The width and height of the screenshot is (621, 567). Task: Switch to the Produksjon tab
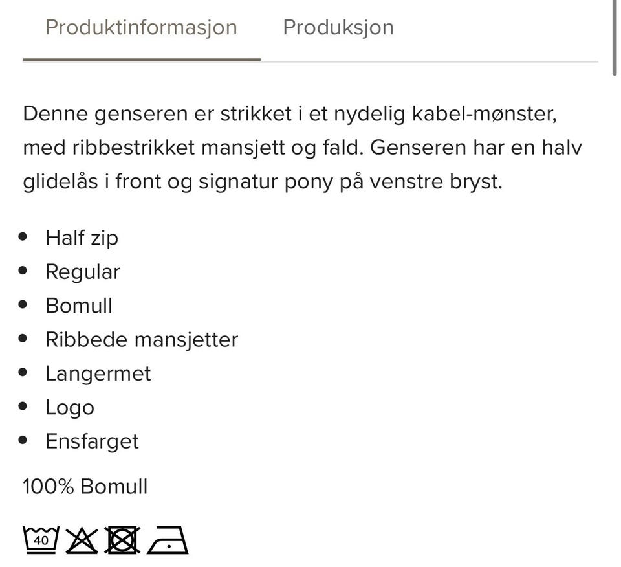pyautogui.click(x=337, y=27)
